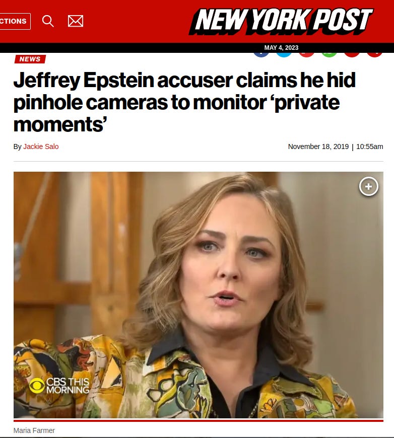Share the article via the light-blue Twitter circle

284,55
